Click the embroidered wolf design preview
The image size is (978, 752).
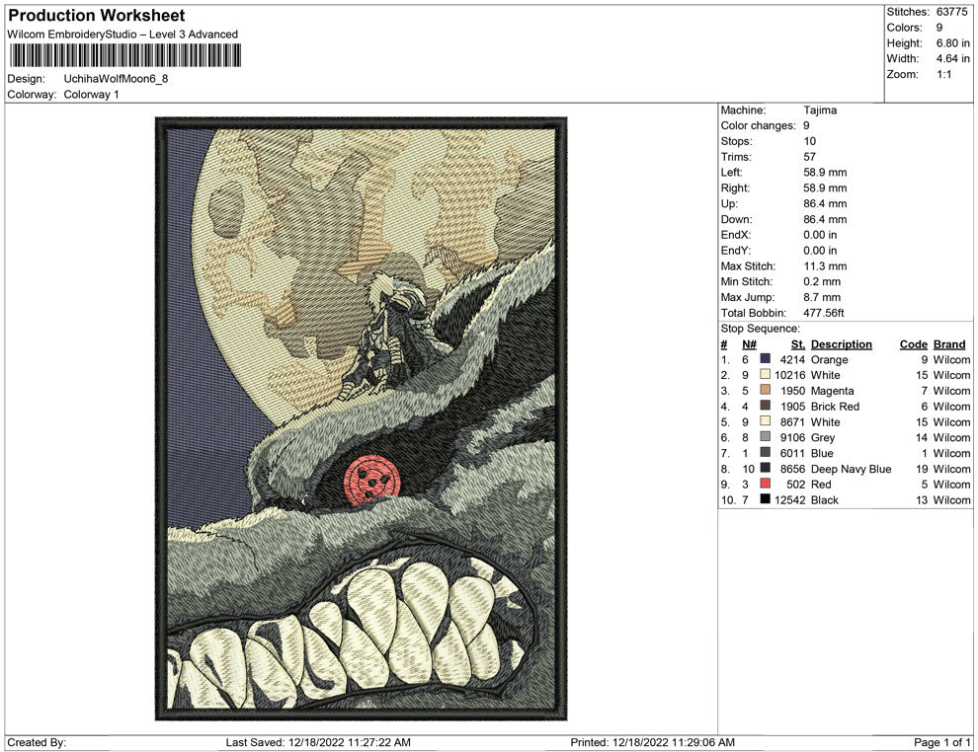coord(362,418)
